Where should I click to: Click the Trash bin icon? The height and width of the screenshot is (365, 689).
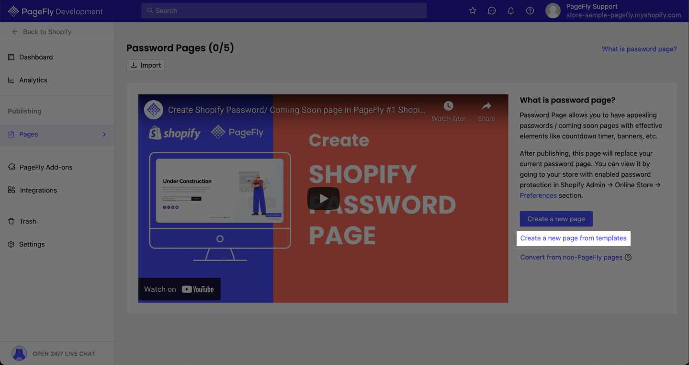click(11, 221)
